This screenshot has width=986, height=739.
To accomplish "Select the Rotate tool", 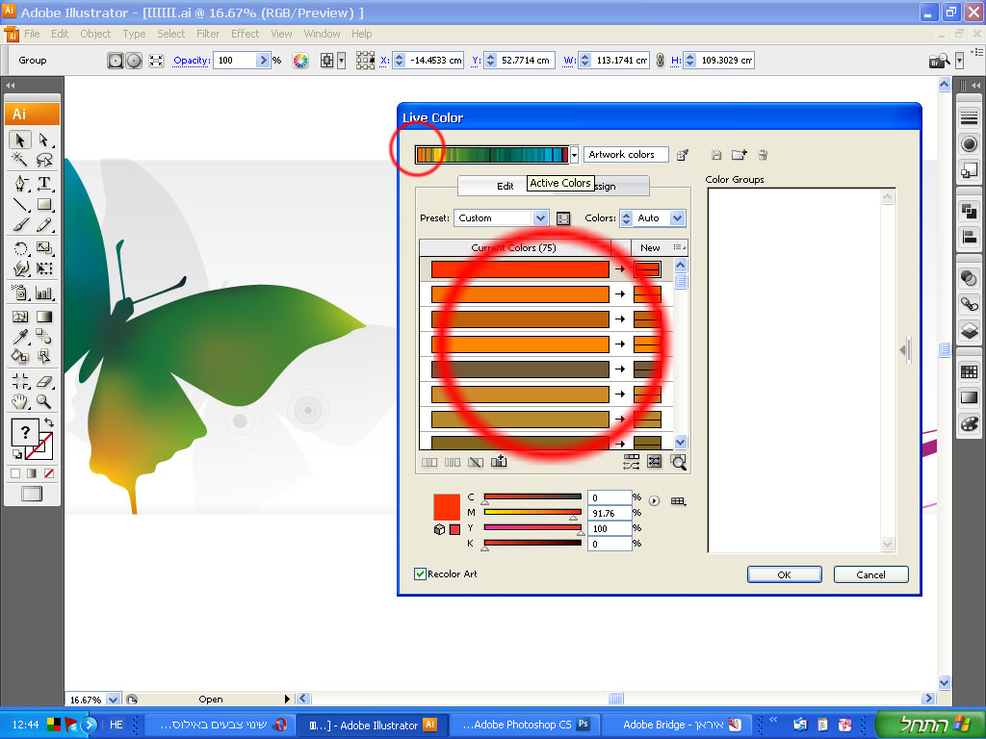I will tap(20, 248).
